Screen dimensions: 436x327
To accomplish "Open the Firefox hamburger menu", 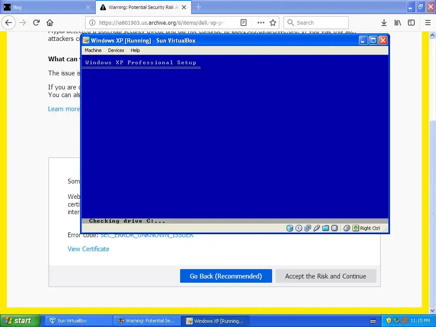I will (428, 23).
